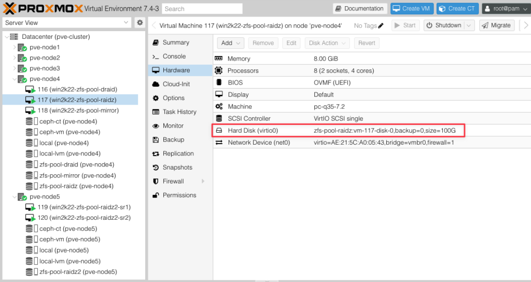Open the Documentation button
Screen dimensions: 531x282
[x=360, y=8]
